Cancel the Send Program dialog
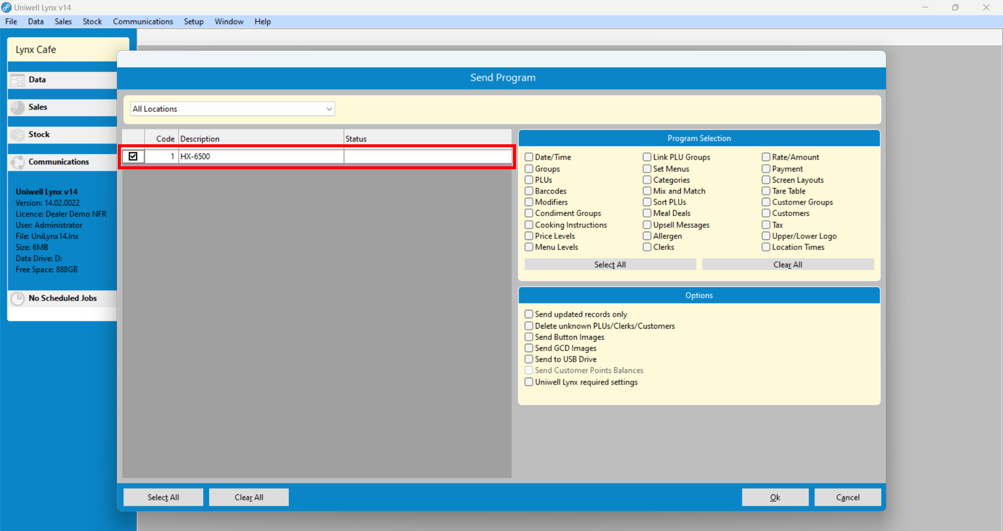This screenshot has width=1003, height=531. coord(847,497)
